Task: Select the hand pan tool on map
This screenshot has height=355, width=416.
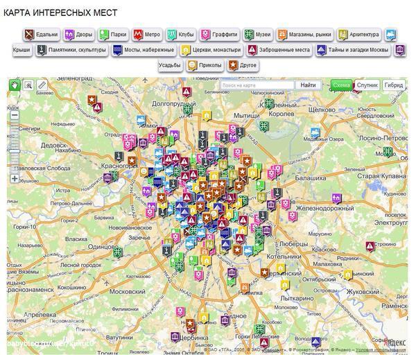Action: pos(15,85)
